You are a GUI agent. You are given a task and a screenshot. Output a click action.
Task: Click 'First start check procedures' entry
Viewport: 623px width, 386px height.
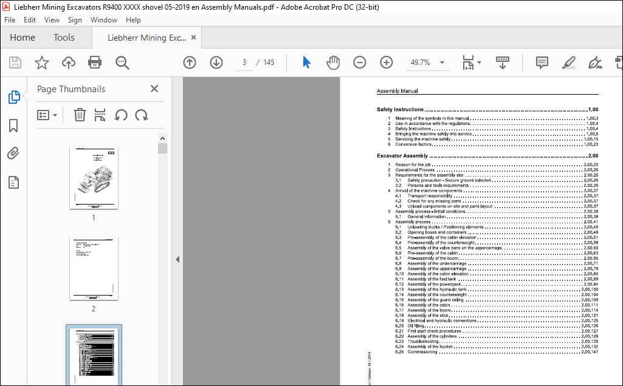point(434,331)
